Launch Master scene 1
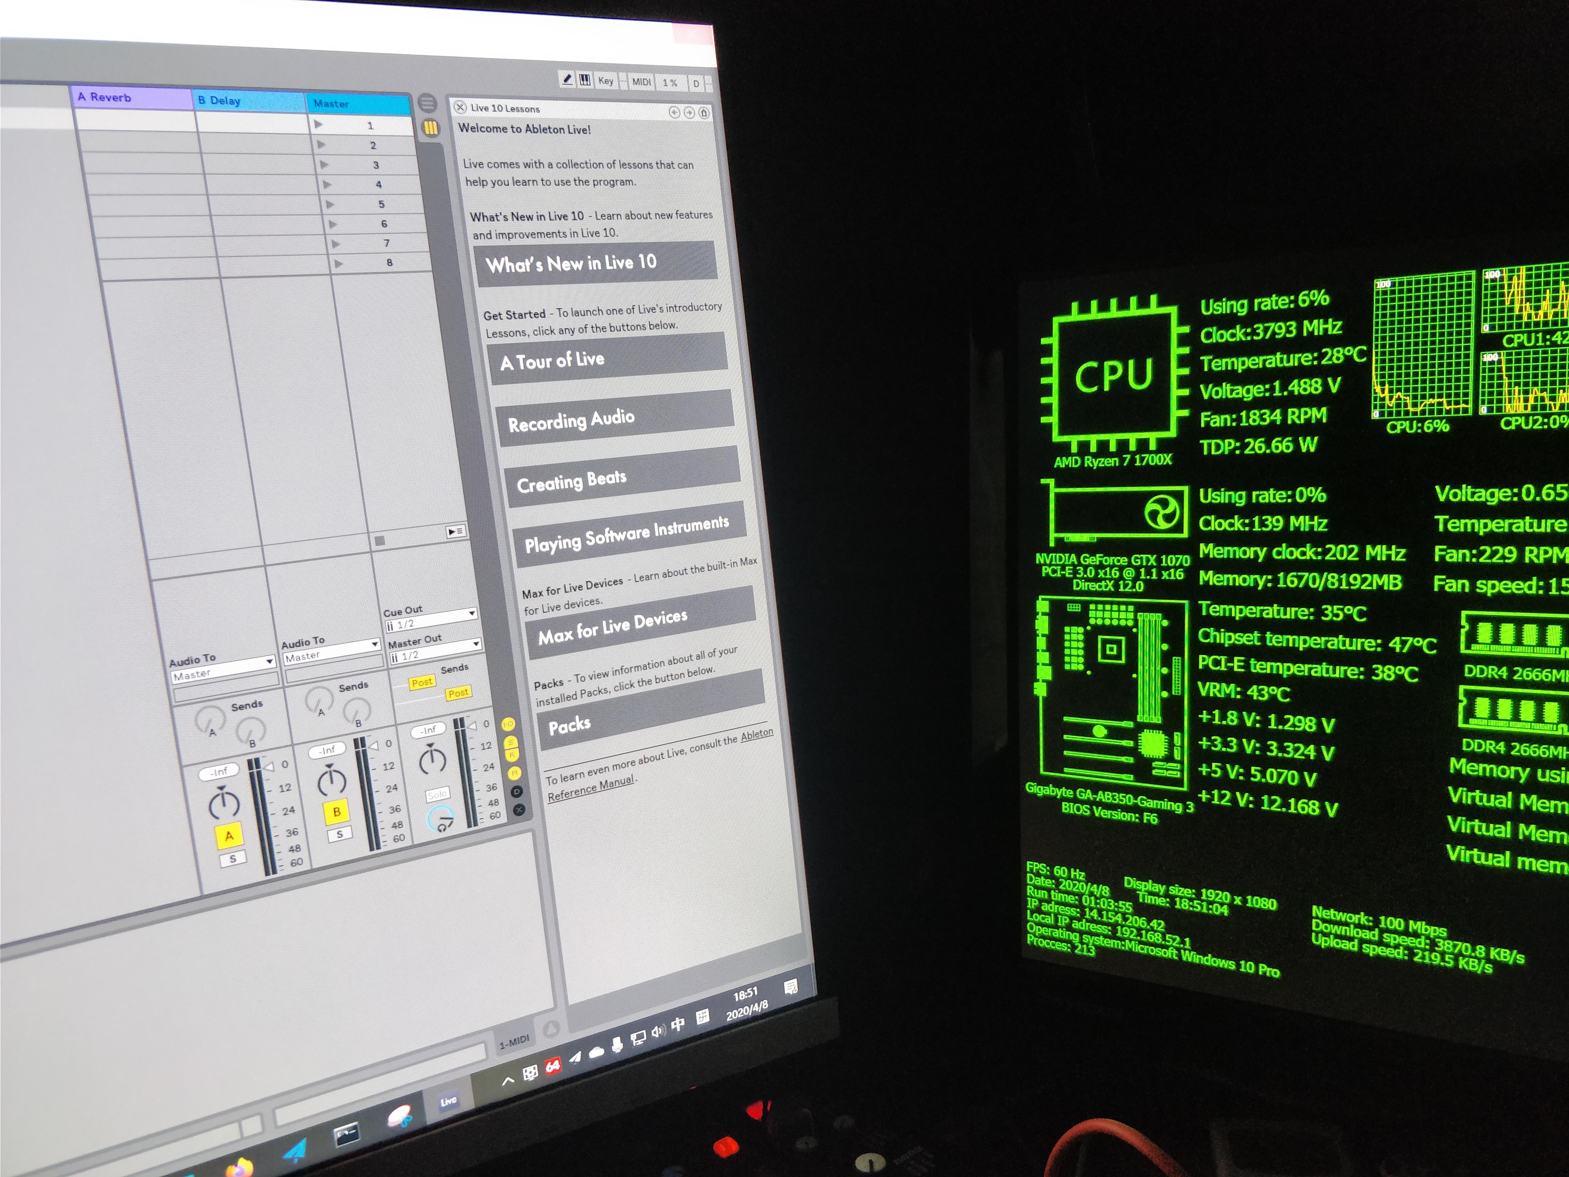The image size is (1569, 1177). 318,125
